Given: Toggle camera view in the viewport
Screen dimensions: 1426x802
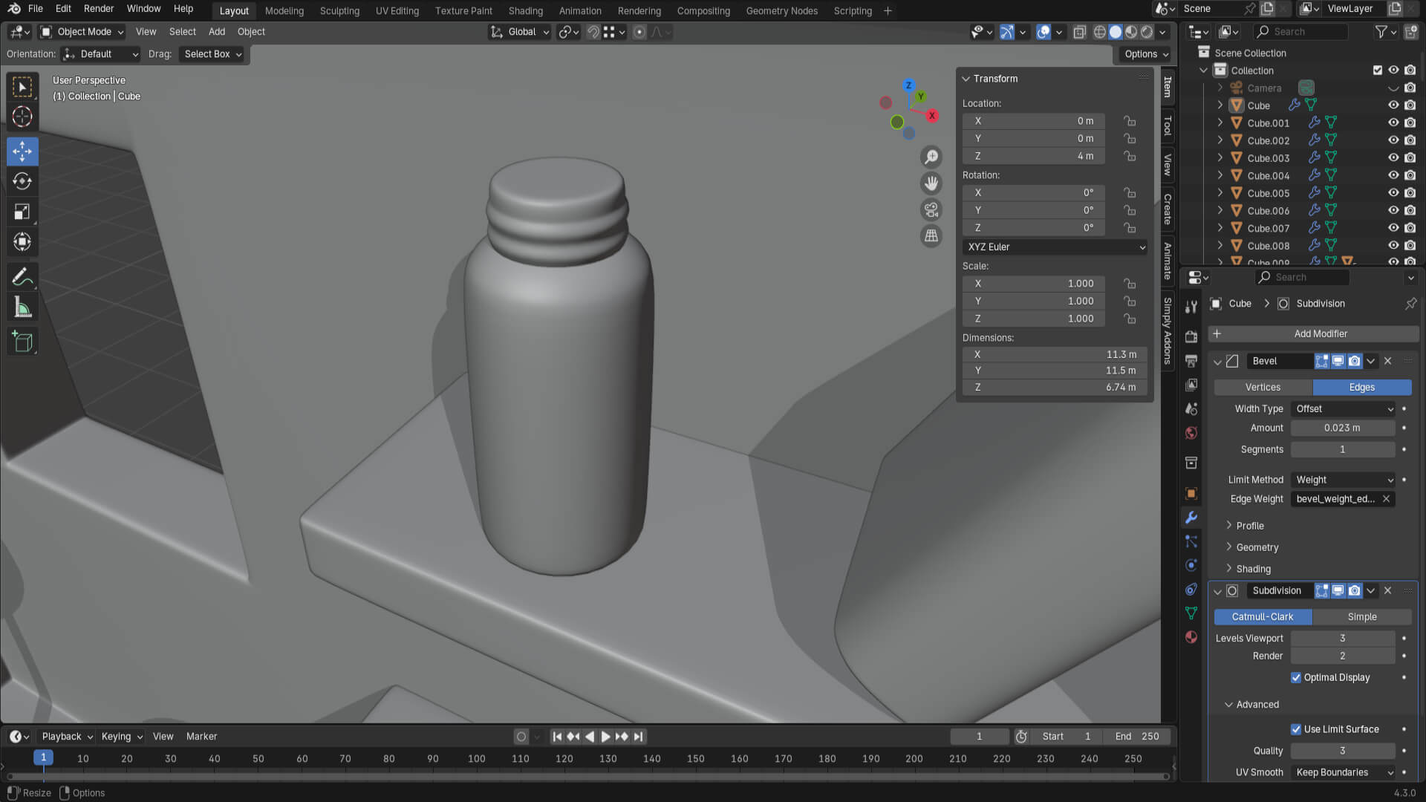Looking at the screenshot, I should tap(931, 209).
